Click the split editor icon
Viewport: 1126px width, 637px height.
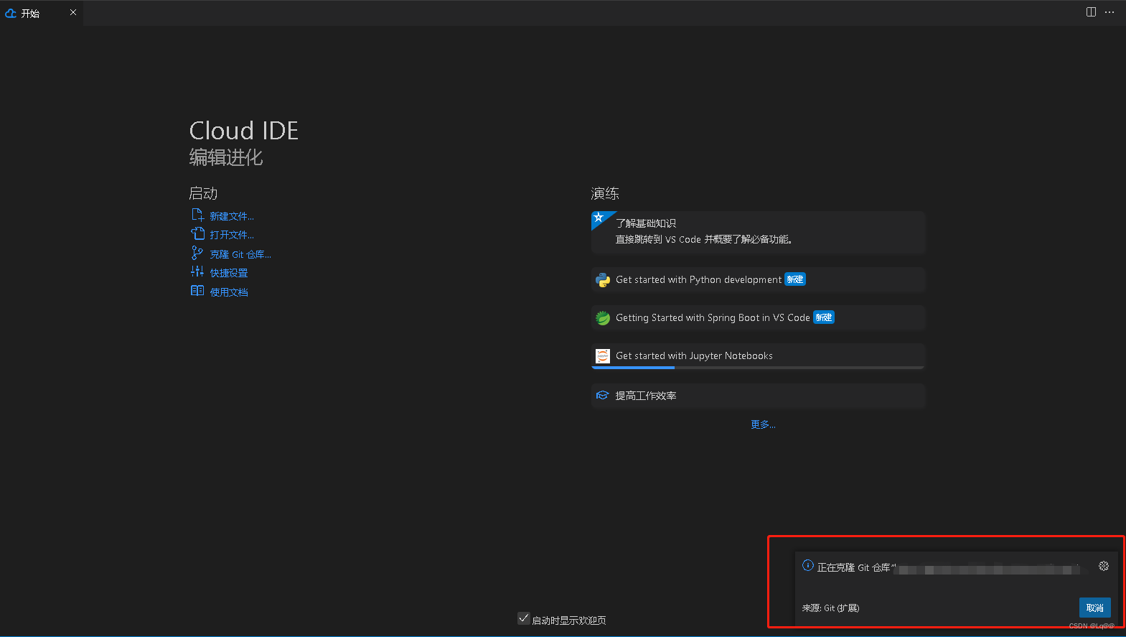[1091, 12]
